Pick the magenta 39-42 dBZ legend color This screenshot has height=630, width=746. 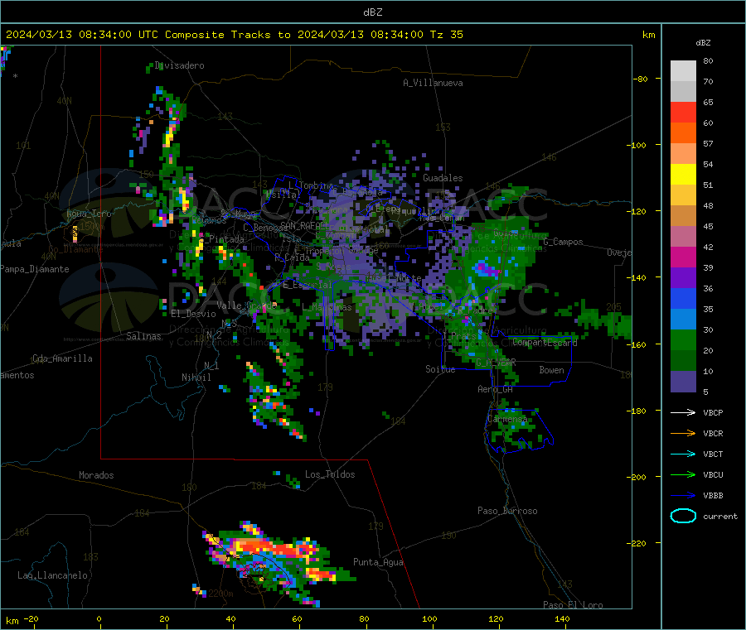(683, 257)
